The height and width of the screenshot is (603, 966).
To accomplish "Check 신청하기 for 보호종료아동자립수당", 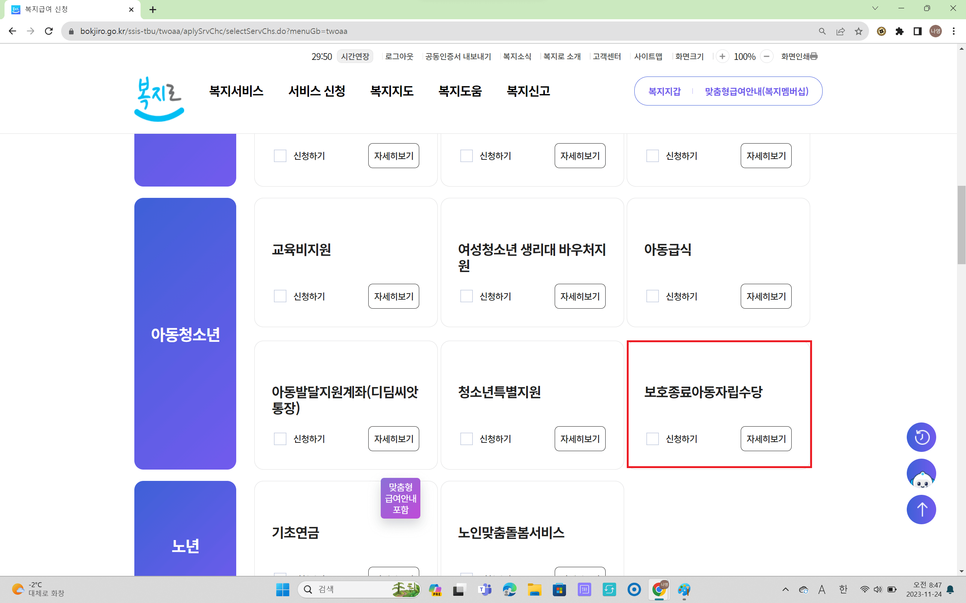I will 652,439.
